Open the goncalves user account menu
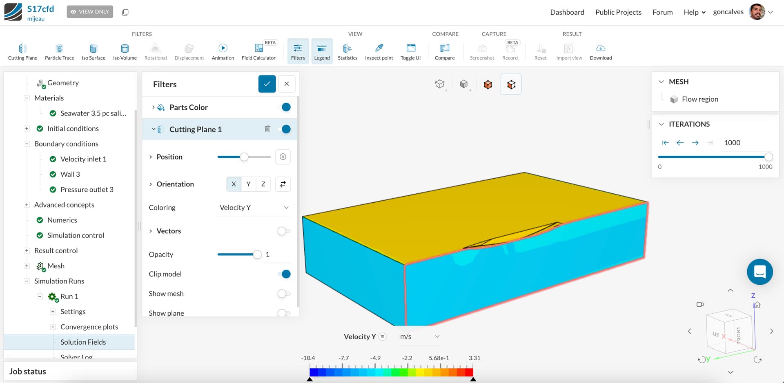This screenshot has height=383, width=784. tap(743, 12)
